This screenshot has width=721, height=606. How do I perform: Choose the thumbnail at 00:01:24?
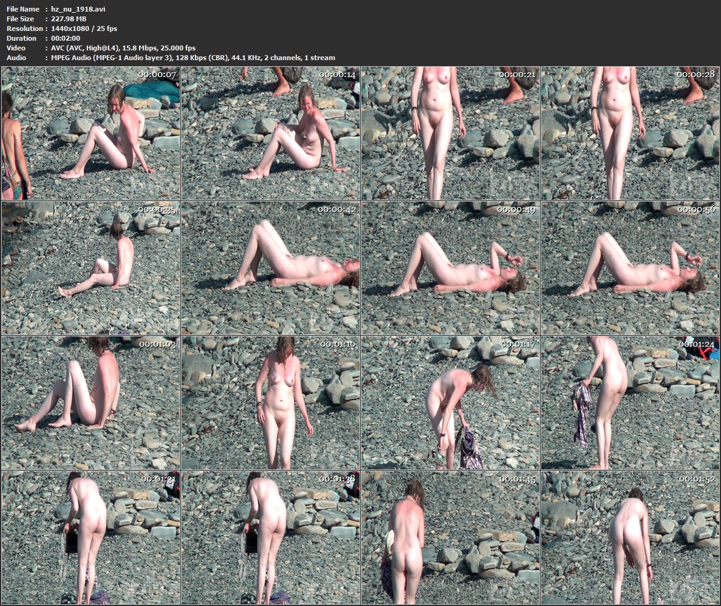(630, 403)
